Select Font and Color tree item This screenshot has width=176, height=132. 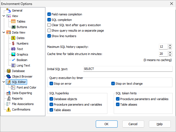(x=26, y=87)
